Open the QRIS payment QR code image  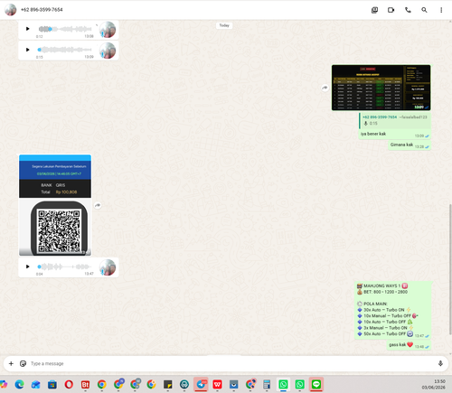pos(55,205)
